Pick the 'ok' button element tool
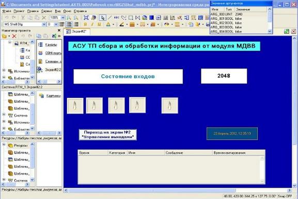 (159, 18)
